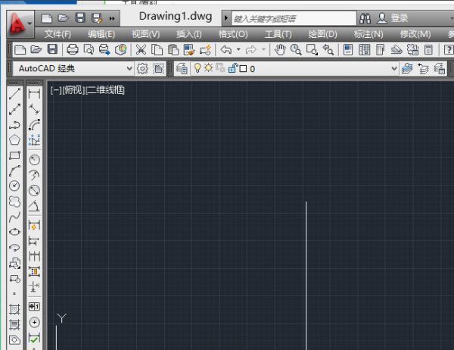Expand the Redo history dropdown arrow
The width and height of the screenshot is (454, 350).
click(x=263, y=49)
